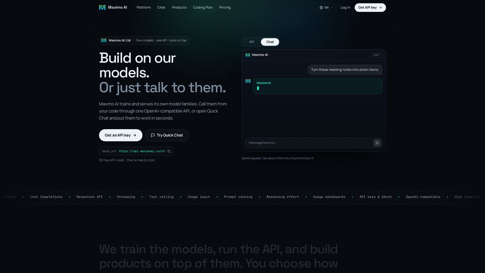This screenshot has width=485, height=273.
Task: Click the api.maximoai.co/v1 URL text
Action: [x=142, y=151]
